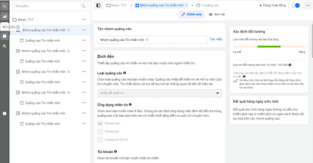Open options for ad under group 1
This screenshot has width=313, height=163.
(84, 40)
